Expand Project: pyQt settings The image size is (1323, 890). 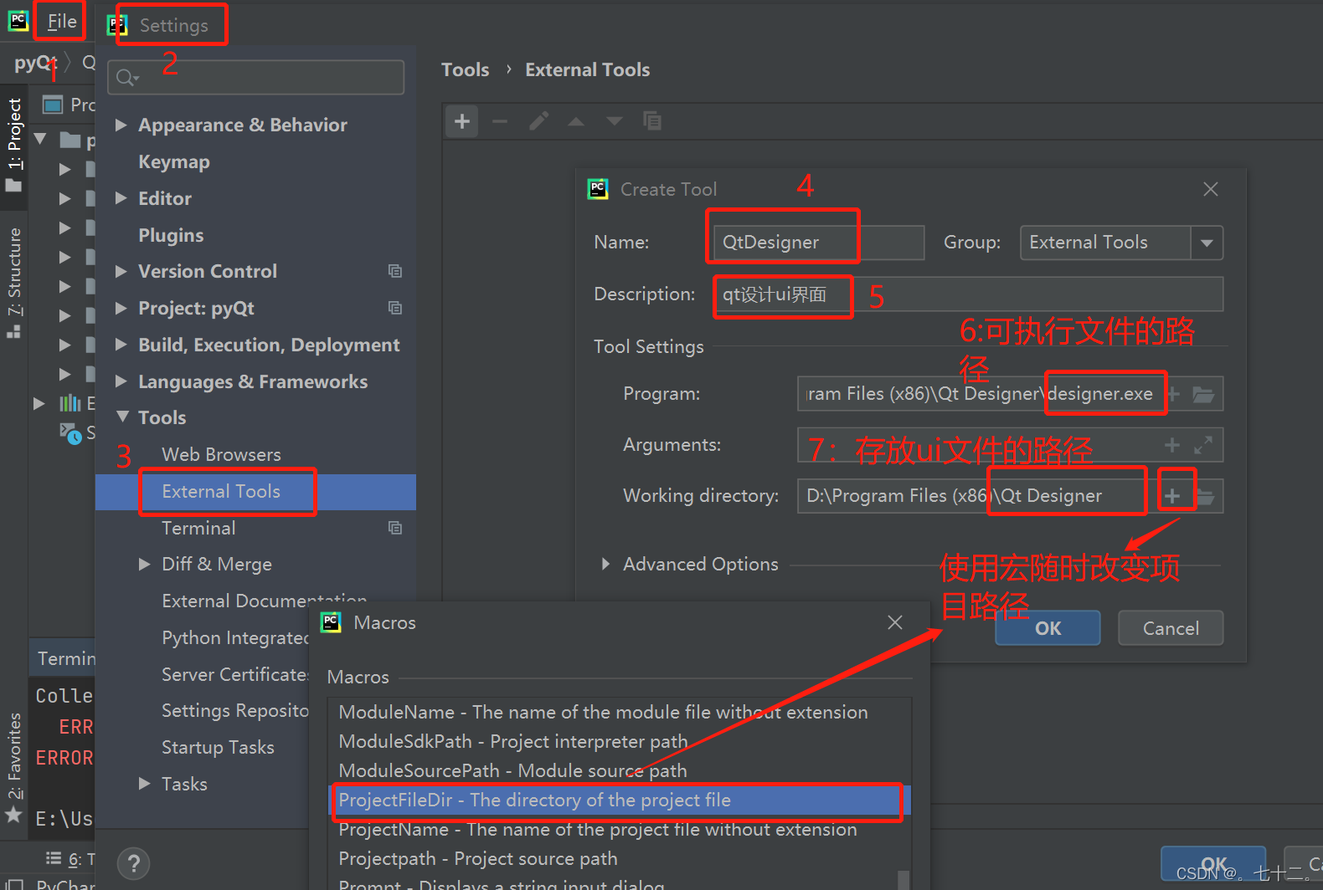point(121,308)
